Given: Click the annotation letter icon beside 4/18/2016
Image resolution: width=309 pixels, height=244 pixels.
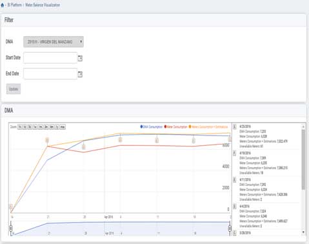Looking at the screenshot, I should click(235, 153).
